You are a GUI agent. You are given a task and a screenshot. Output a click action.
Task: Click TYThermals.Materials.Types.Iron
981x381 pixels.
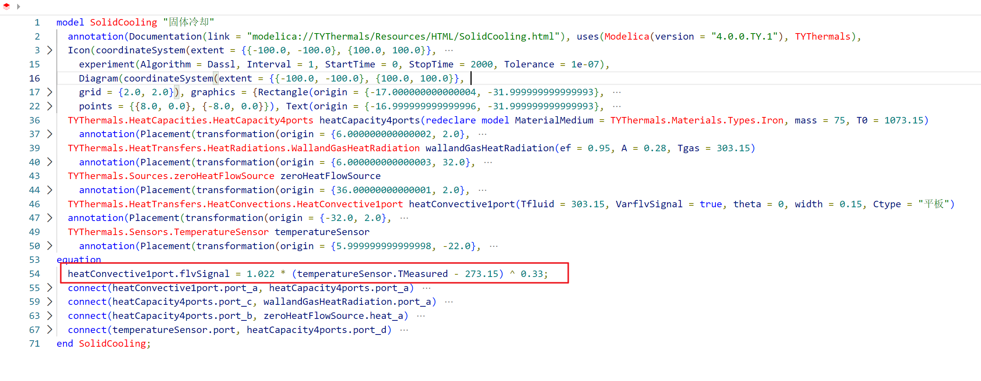(697, 120)
